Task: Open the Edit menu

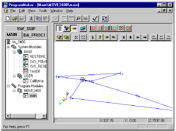Action: click(22, 11)
